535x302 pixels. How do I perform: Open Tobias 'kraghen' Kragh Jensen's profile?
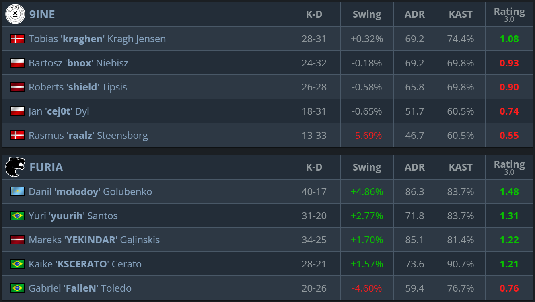pyautogui.click(x=97, y=39)
